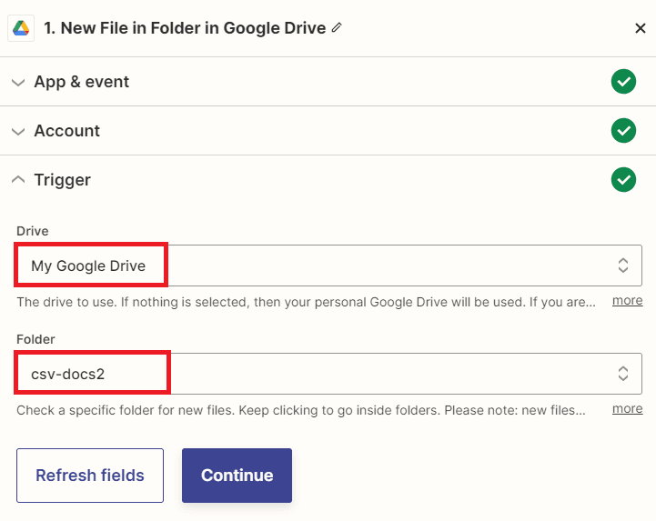Viewport: 656px width, 521px height.
Task: Click the App & event green checkmark
Action: [623, 82]
